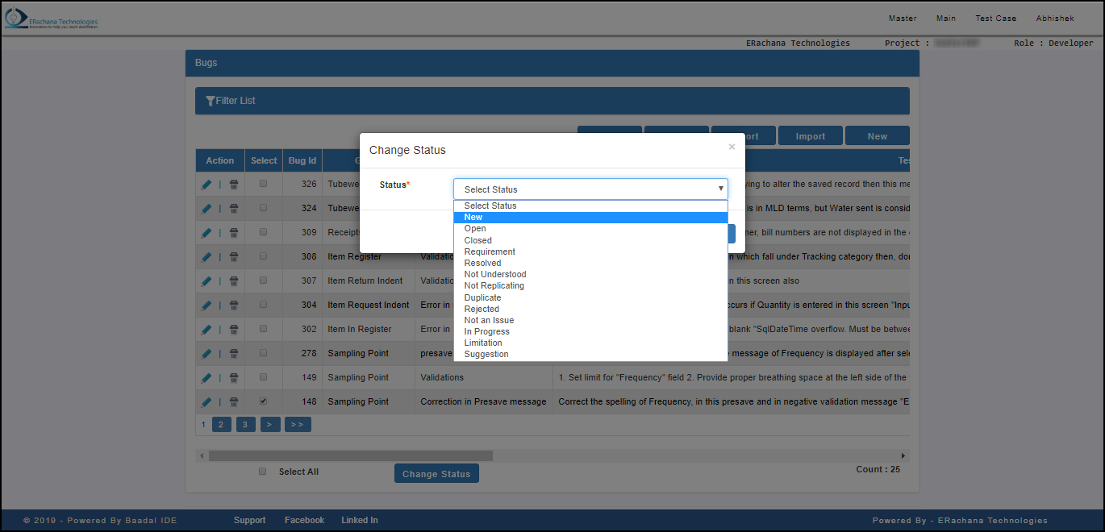
Task: Delete bug 148 with trash icon
Action: point(234,402)
